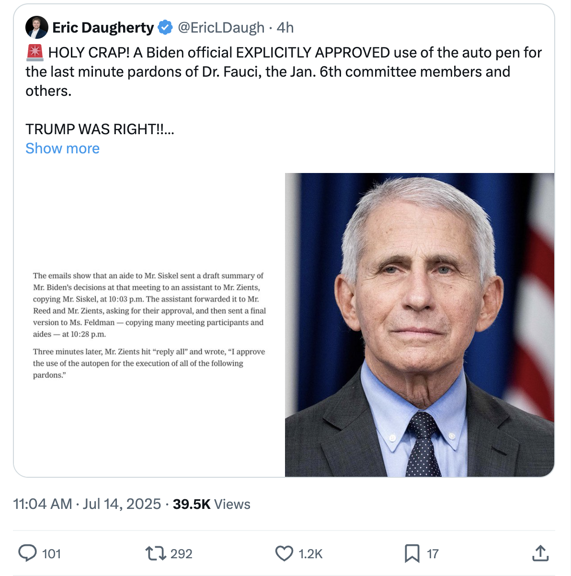Open the Eric Daugherty display name link
Viewport: 571px width, 576px height.
pos(103,28)
